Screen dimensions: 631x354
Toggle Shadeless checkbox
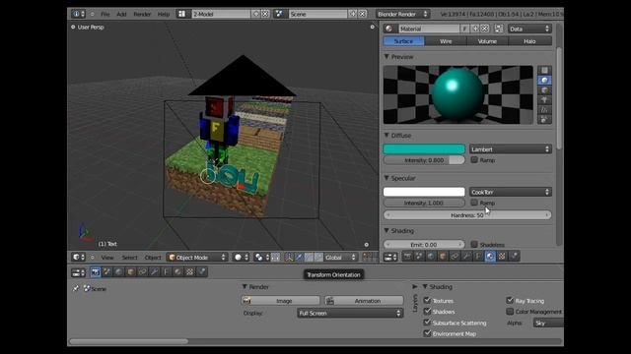[474, 244]
